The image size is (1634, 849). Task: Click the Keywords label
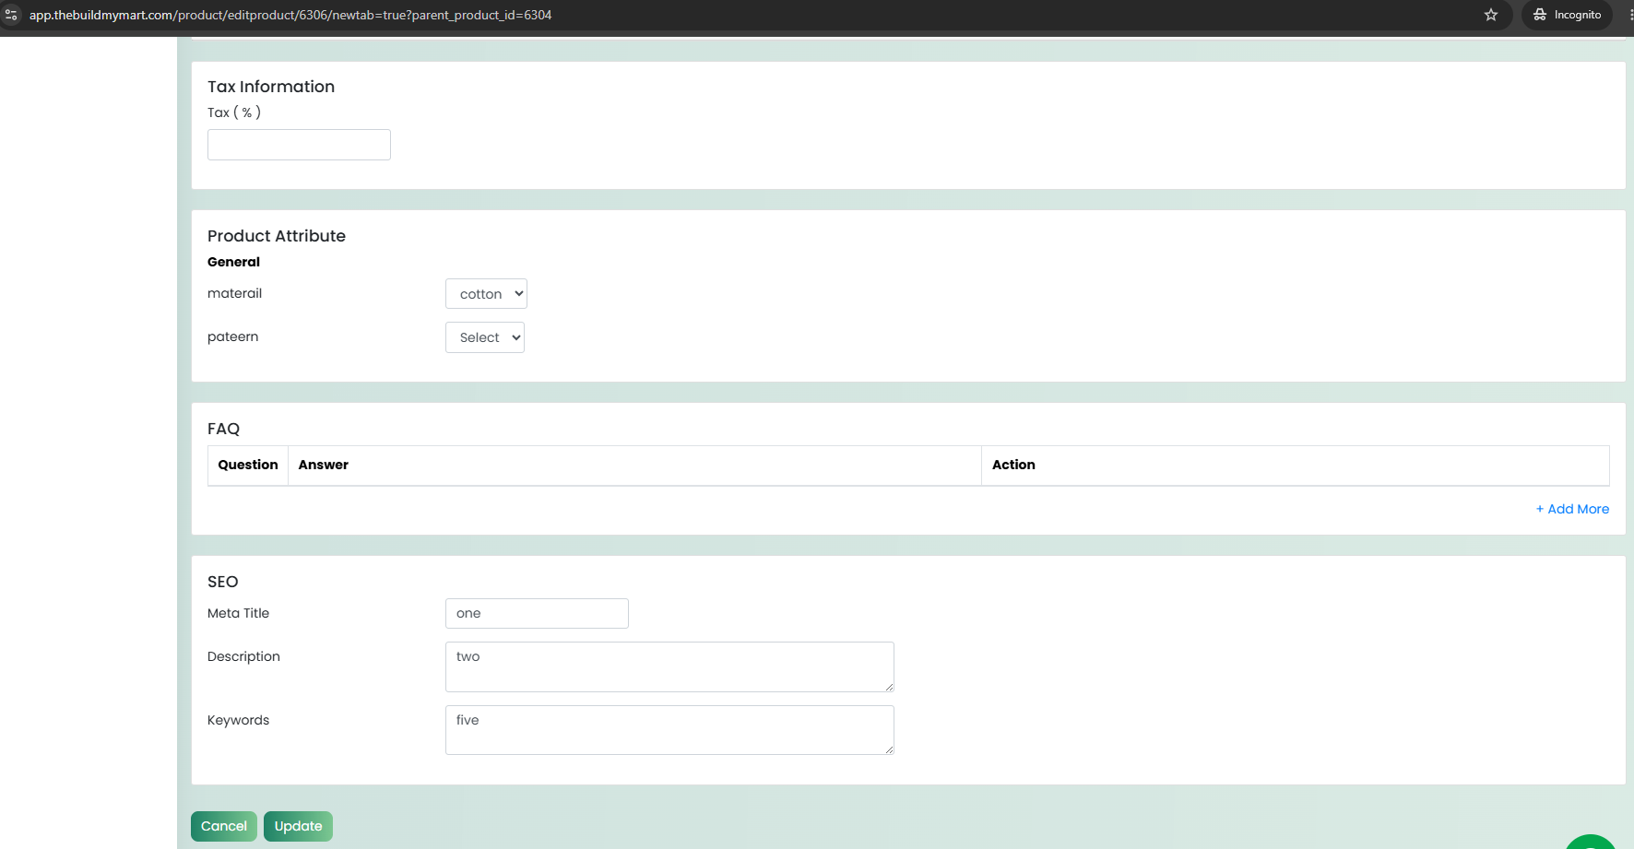point(238,720)
